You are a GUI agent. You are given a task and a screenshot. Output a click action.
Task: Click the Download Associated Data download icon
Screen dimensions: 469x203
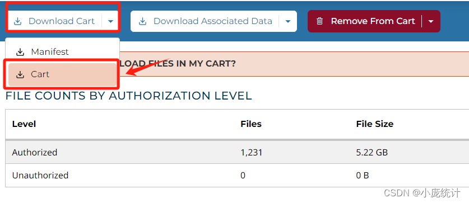pos(143,21)
